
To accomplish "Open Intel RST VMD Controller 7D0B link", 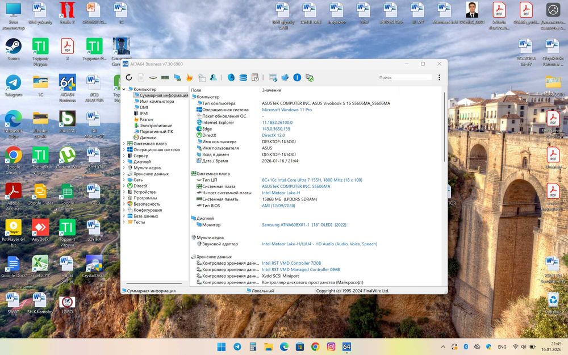I will click(291, 264).
